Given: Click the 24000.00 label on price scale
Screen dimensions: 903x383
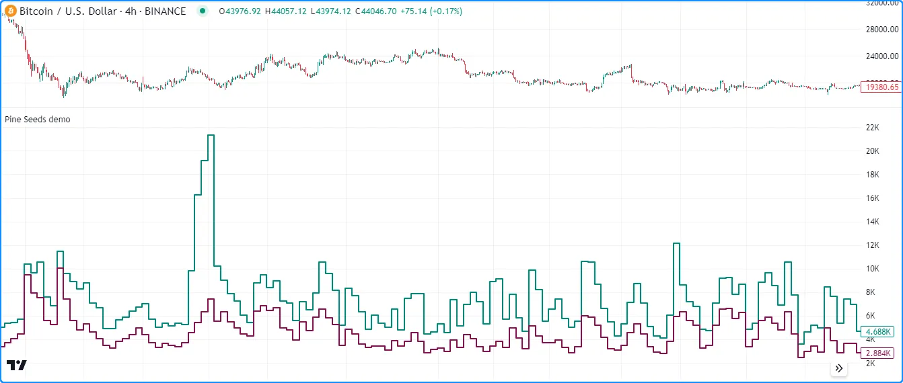Looking at the screenshot, I should pos(881,56).
